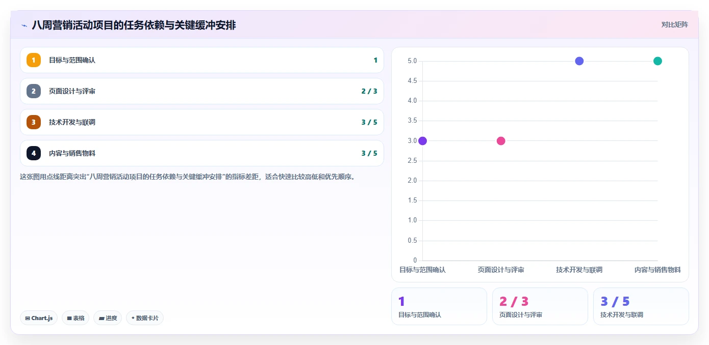
Task: Click the main title 八周营销活动项目的任务依赖与关键缓冲安排
Action: pyautogui.click(x=134, y=25)
